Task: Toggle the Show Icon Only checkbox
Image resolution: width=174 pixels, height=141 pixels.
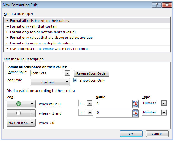Action: tap(75, 80)
